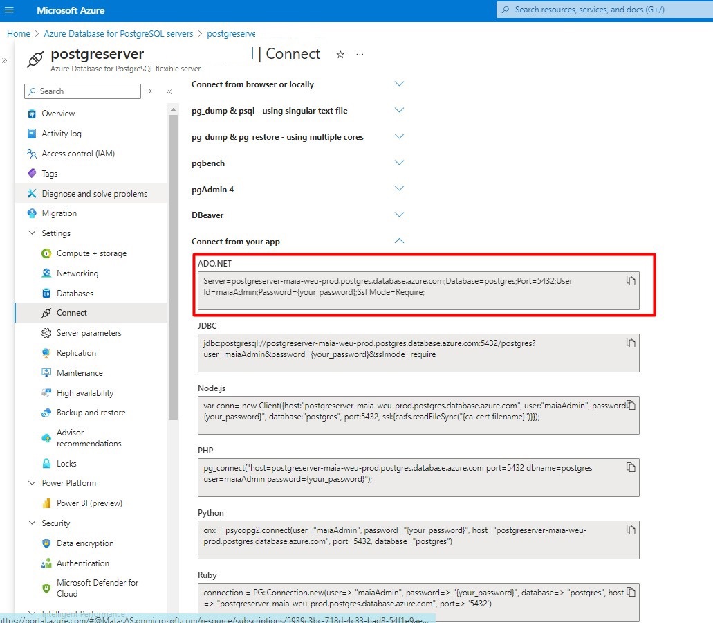Expand Connect from browser or locally section
This screenshot has height=623, width=713.
(399, 84)
